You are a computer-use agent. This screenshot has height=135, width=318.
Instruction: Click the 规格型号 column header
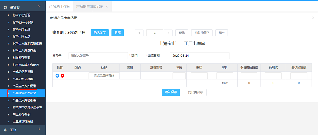pyautogui.click(x=156, y=67)
